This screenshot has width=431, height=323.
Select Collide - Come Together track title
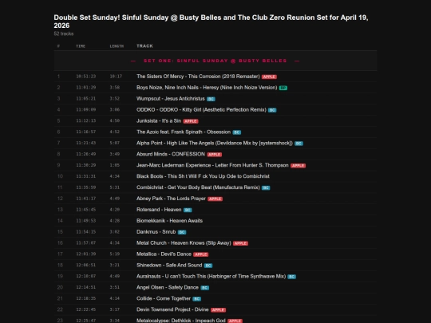tap(164, 298)
